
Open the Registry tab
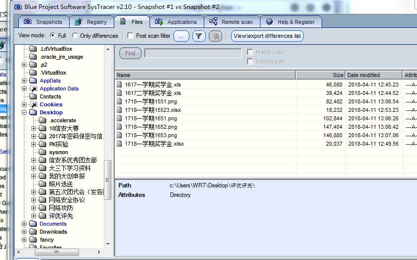(91, 22)
